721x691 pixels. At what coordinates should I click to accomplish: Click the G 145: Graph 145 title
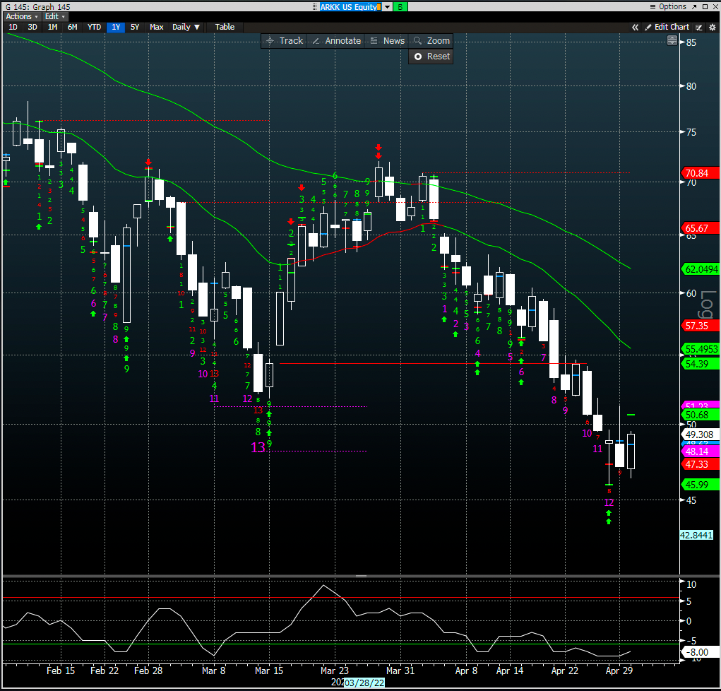click(x=37, y=7)
